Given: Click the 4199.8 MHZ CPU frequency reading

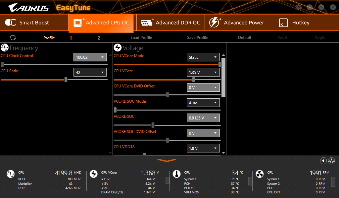Looking at the screenshot, I should pyautogui.click(x=68, y=173).
